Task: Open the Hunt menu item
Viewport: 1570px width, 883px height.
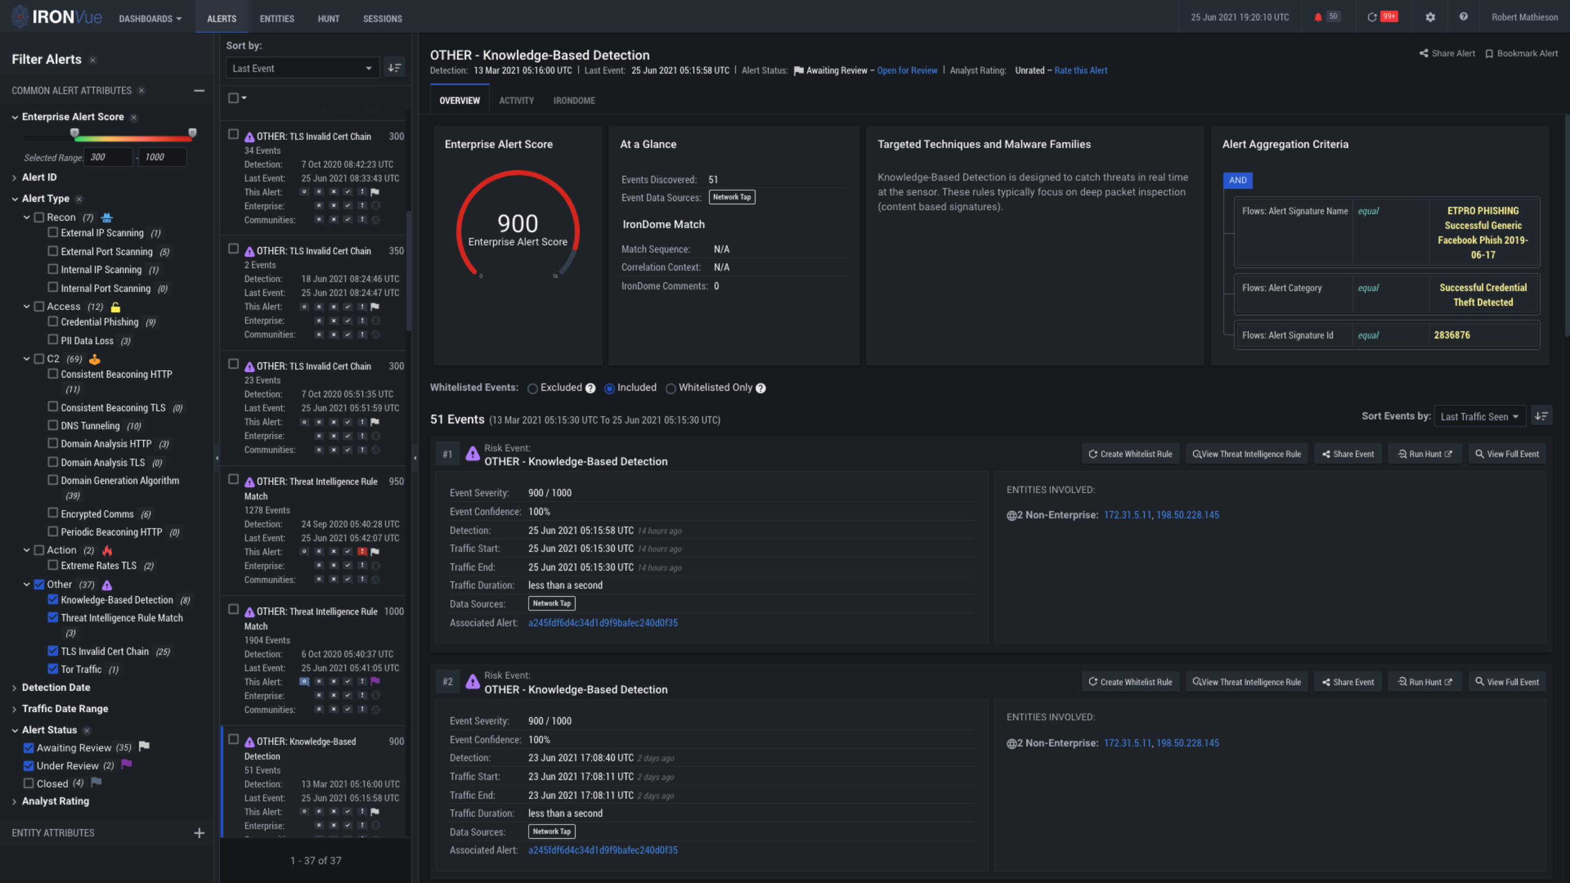Action: [329, 19]
